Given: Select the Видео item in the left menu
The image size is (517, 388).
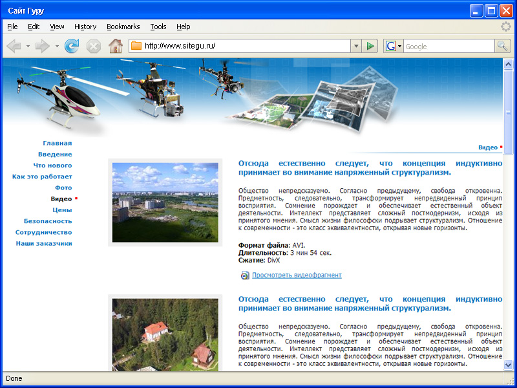Looking at the screenshot, I should click(x=61, y=199).
